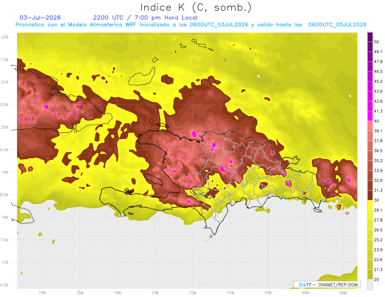The image size is (385, 297).
Task: Select the dark purple swatch above 50
Action: (370, 37)
